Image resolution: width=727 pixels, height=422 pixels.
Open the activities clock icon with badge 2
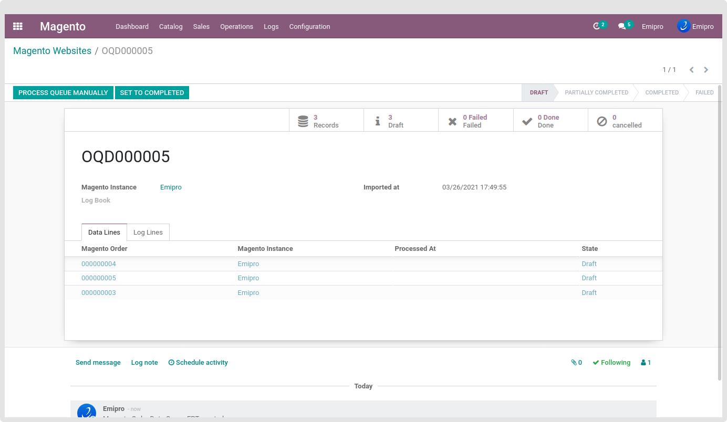597,26
